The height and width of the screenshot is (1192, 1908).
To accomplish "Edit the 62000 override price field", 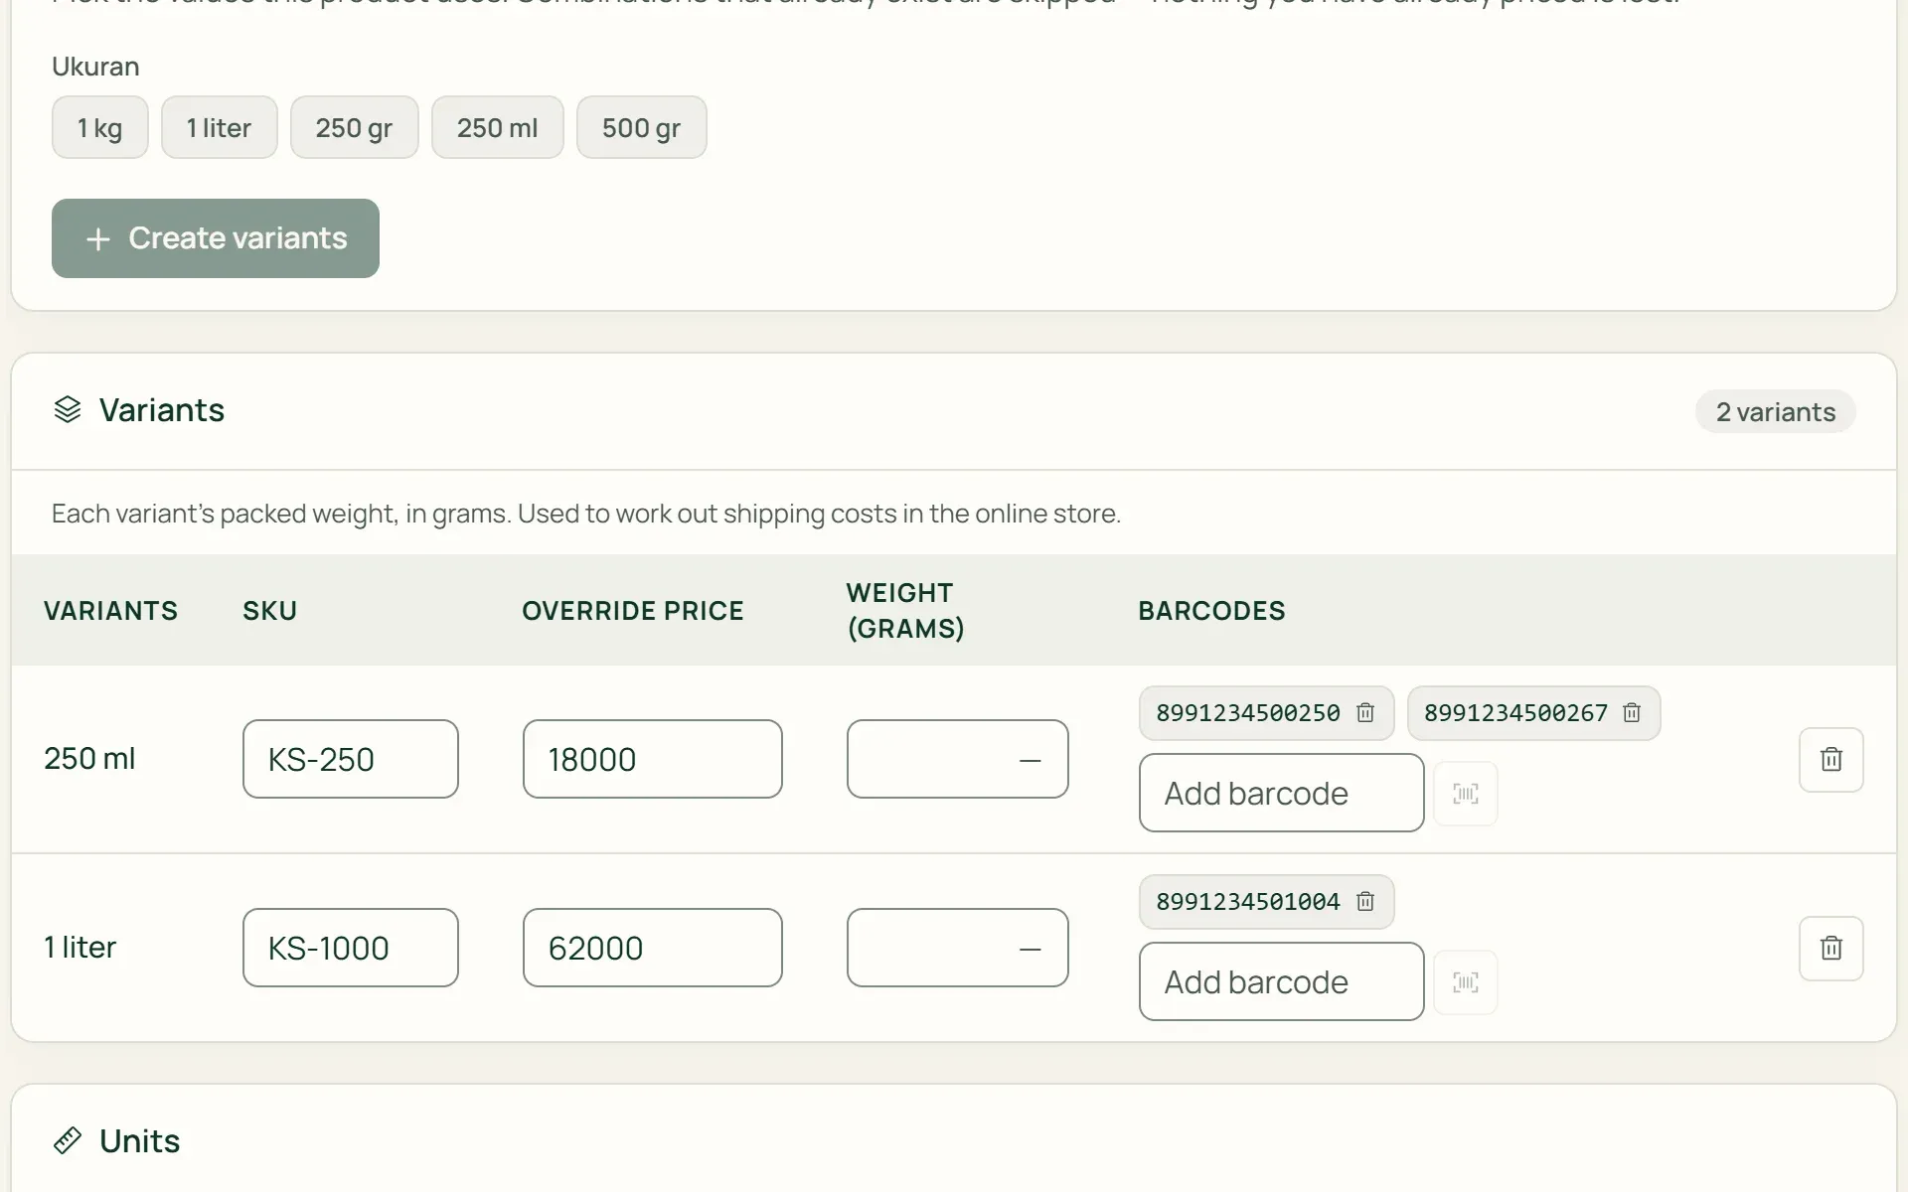I will pos(653,948).
